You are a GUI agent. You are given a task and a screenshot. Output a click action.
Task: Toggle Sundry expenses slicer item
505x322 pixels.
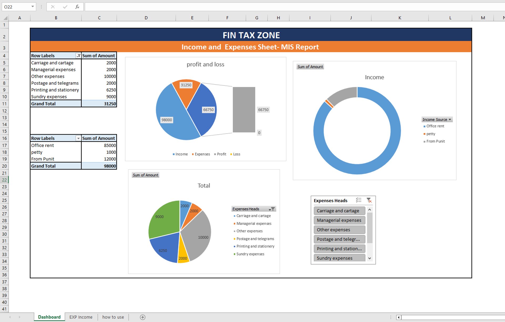click(339, 258)
